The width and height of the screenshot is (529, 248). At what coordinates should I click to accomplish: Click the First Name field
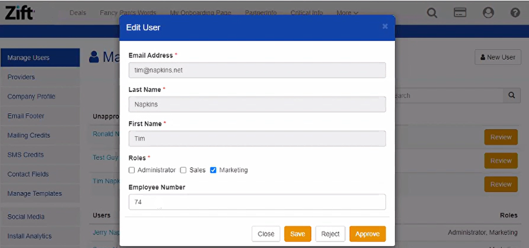click(257, 139)
